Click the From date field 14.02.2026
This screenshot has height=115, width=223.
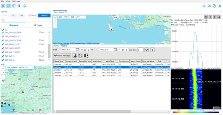click(x=69, y=50)
